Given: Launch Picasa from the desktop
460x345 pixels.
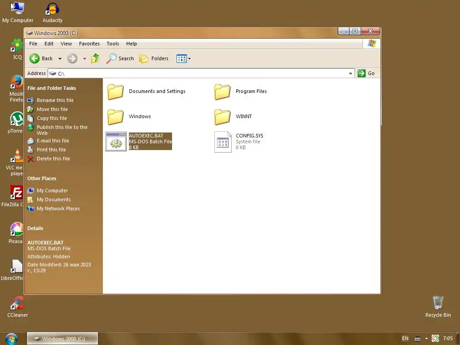Looking at the screenshot, I should pos(16,233).
